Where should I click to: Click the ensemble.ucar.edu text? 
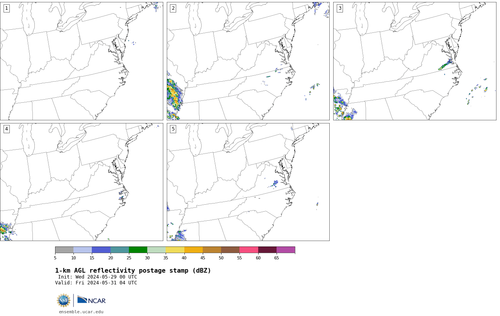coord(81,312)
